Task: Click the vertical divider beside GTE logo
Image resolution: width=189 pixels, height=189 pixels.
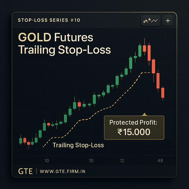Action: (x=36, y=171)
